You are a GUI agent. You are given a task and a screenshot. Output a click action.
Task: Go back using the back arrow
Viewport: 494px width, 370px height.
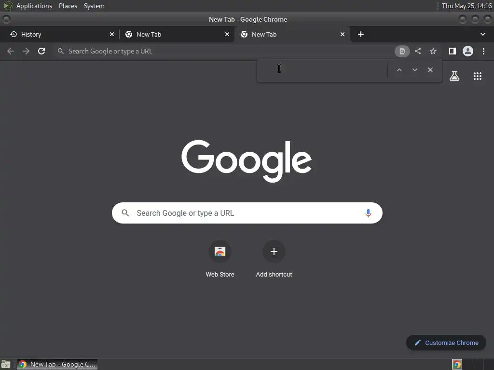point(11,51)
